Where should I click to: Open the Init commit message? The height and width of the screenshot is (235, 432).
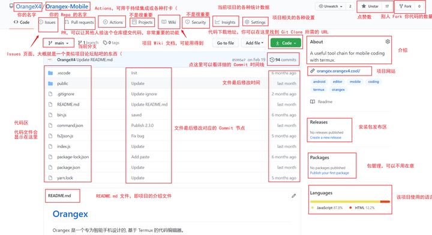[x=134, y=73]
